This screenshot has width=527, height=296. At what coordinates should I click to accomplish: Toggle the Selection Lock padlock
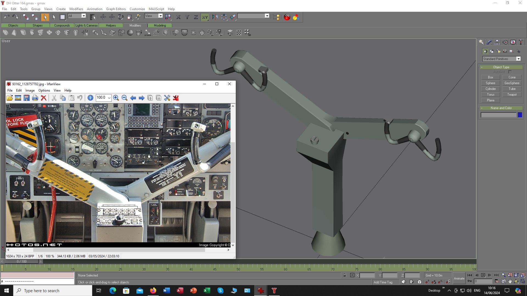point(344,275)
